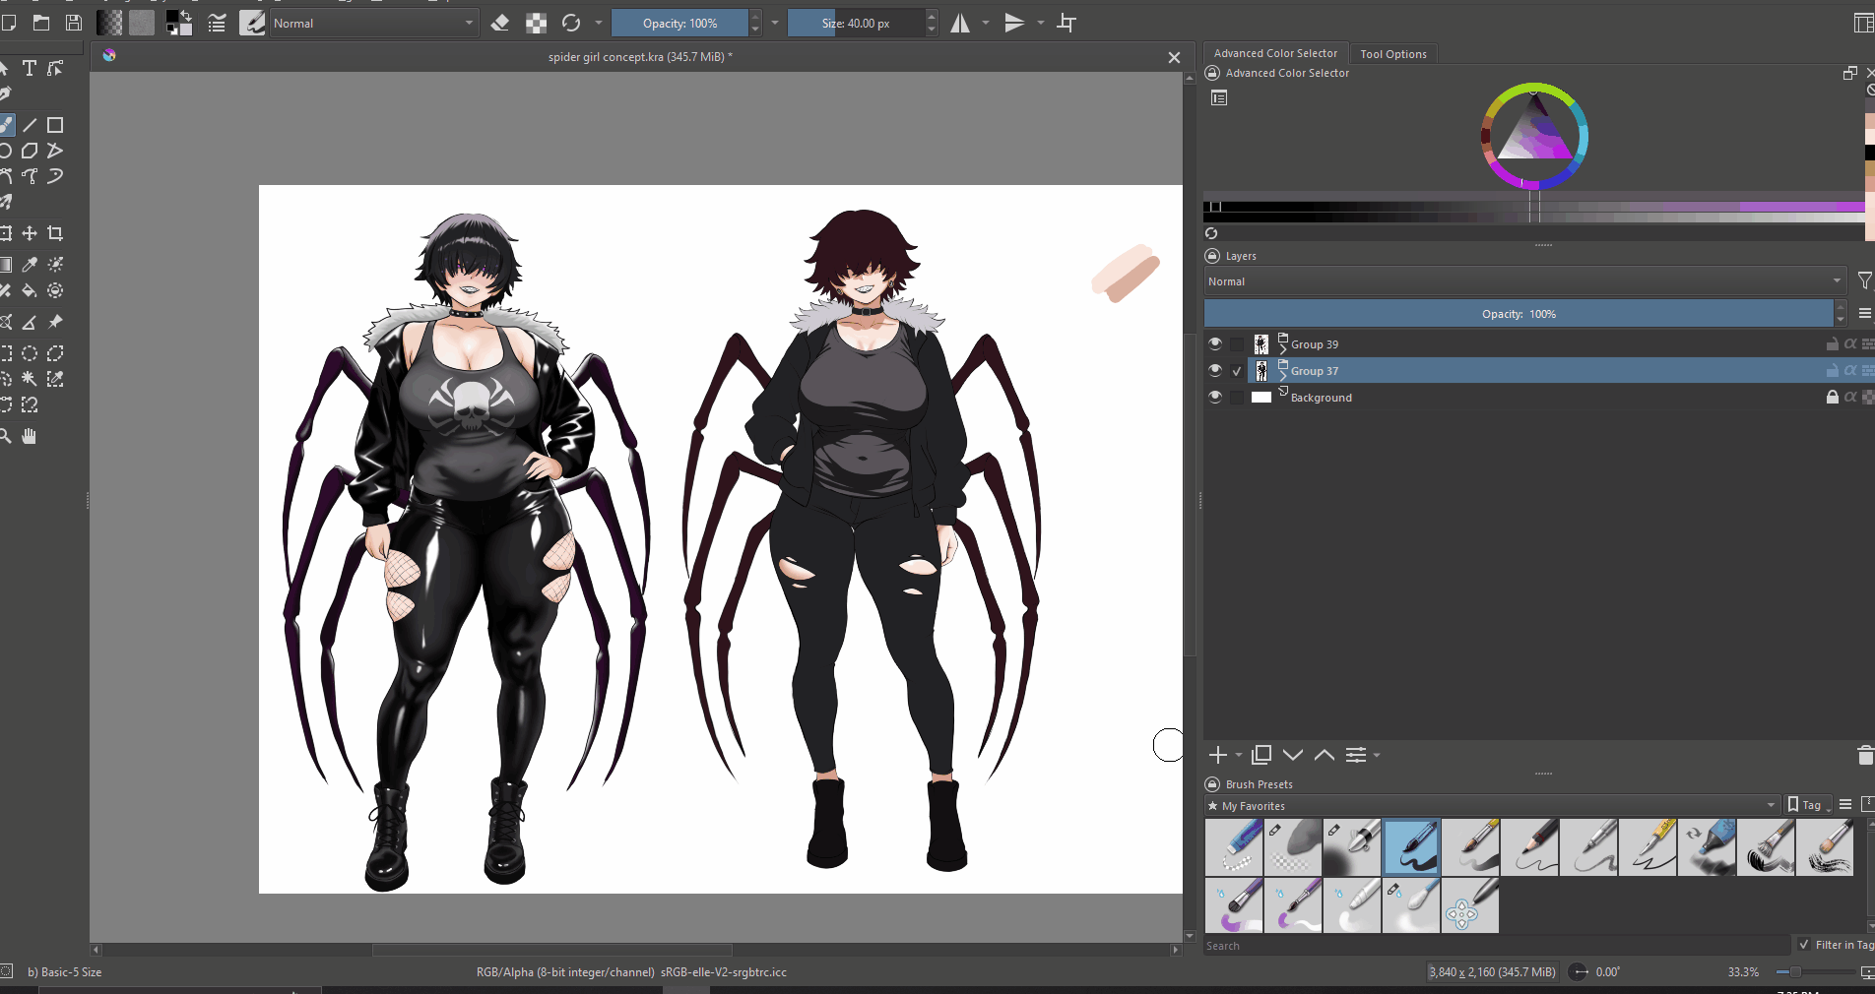Expand the layer blending mode dropdown
1875x994 pixels.
[x=1523, y=281]
